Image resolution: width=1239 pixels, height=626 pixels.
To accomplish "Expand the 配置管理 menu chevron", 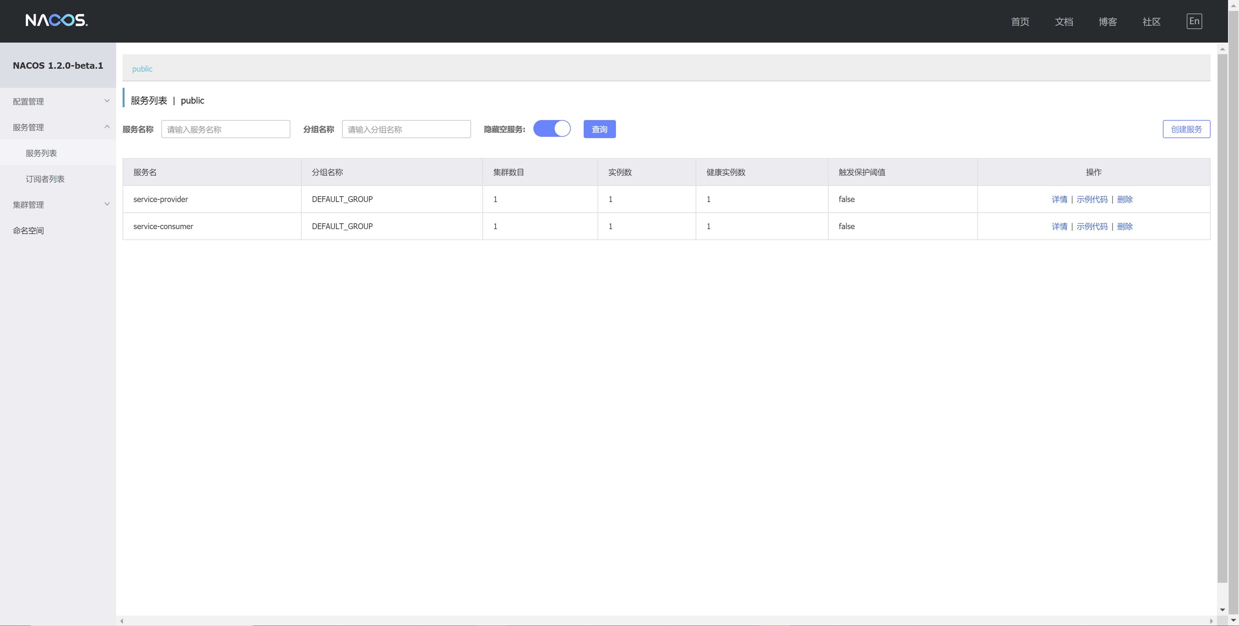I will [107, 101].
